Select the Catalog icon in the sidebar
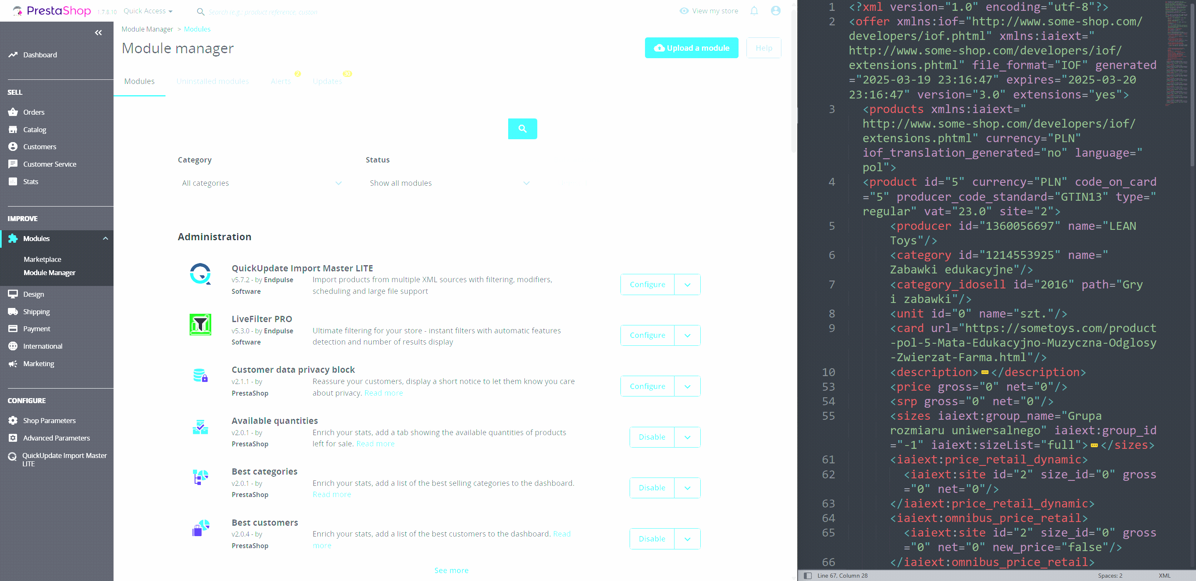This screenshot has height=581, width=1196. point(13,130)
